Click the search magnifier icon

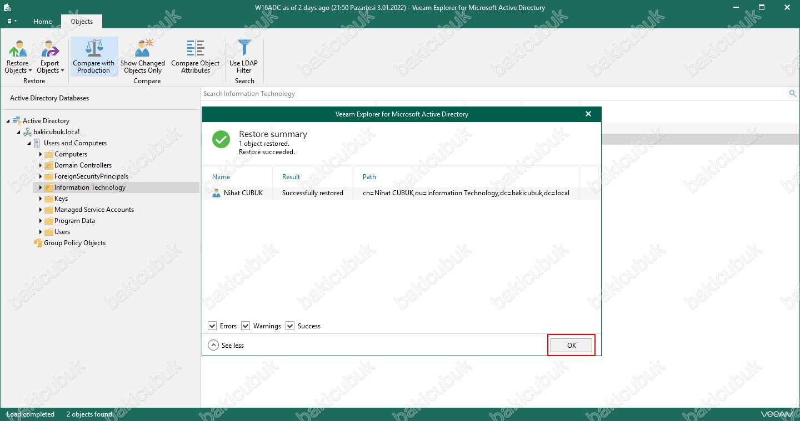793,94
